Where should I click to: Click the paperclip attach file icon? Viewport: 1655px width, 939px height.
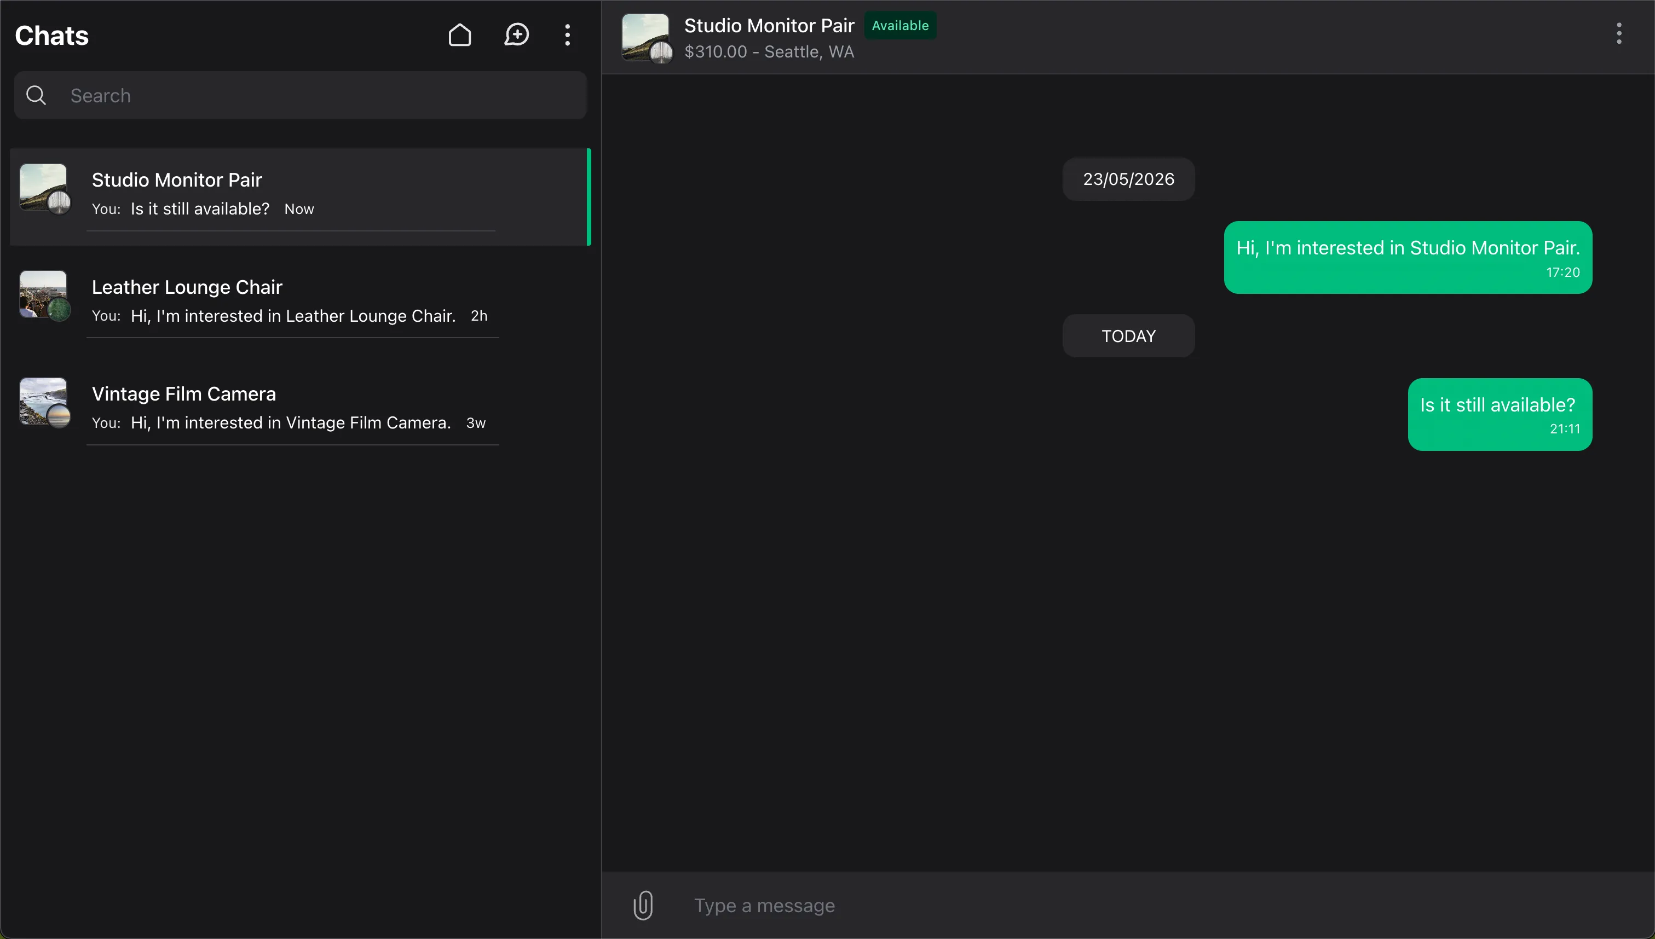point(643,905)
